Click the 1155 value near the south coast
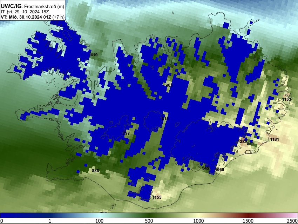The width and height of the screenshot is (298, 224). click(x=157, y=197)
